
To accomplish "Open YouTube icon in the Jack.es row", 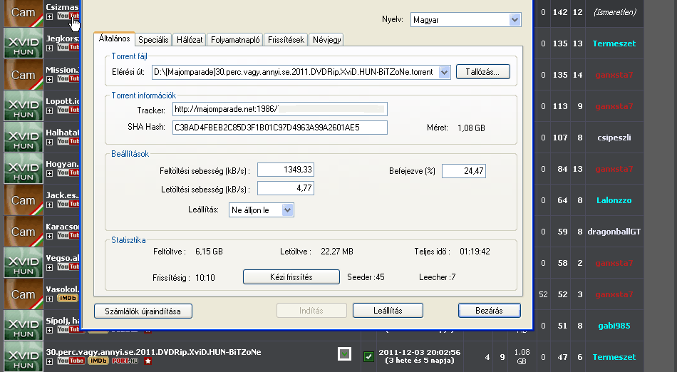I will pos(68,204).
